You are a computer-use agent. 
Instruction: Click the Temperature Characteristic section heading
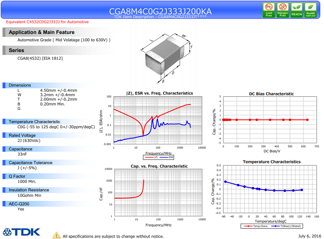[x=34, y=122]
